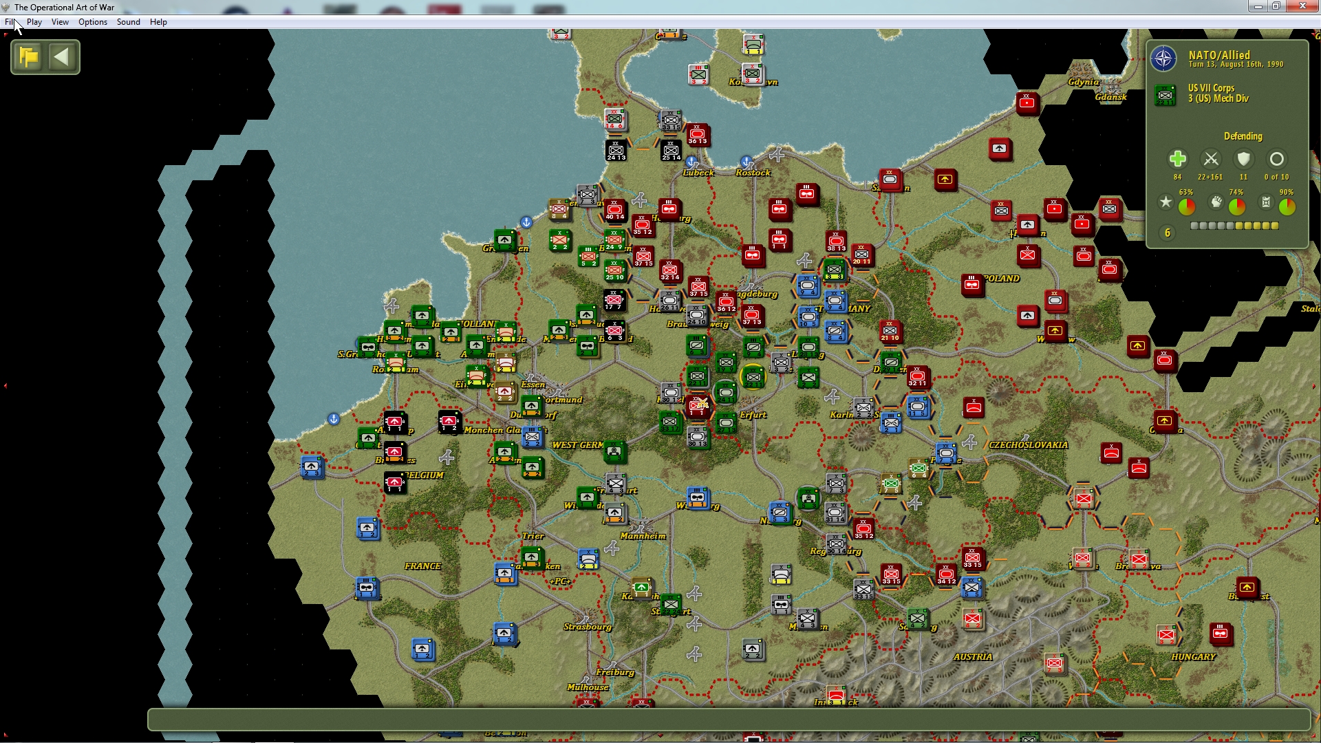The image size is (1321, 743).
Task: Click the 90% supply pie gauge
Action: coord(1287,206)
